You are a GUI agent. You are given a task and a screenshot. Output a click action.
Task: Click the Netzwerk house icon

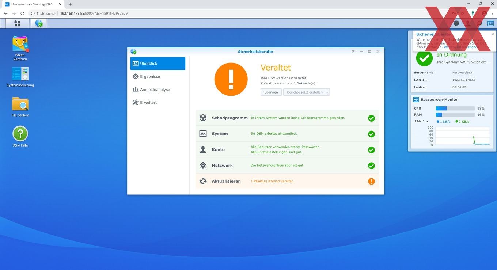pyautogui.click(x=203, y=165)
